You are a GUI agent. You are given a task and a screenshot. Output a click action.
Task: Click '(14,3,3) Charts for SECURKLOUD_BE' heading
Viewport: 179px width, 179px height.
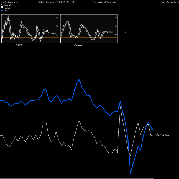pos(55,2)
